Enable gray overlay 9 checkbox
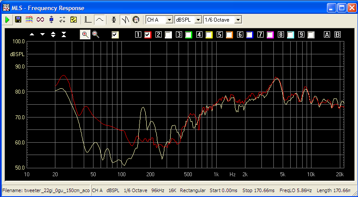The height and width of the screenshot is (197, 358). pos(311,35)
